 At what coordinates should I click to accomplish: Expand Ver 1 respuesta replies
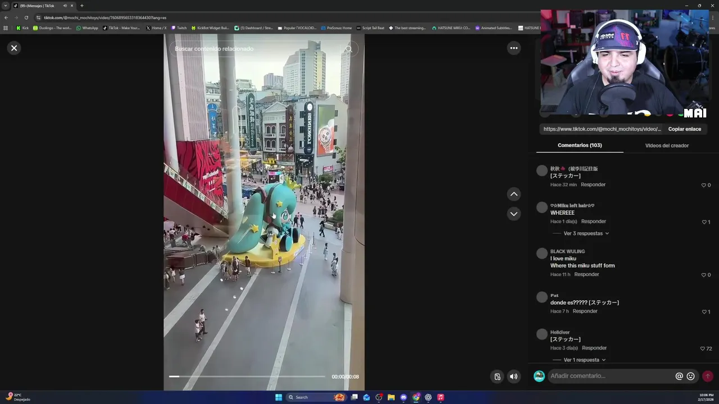pyautogui.click(x=584, y=360)
